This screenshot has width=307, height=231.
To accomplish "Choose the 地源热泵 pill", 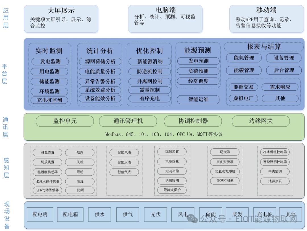I will tap(275, 181).
